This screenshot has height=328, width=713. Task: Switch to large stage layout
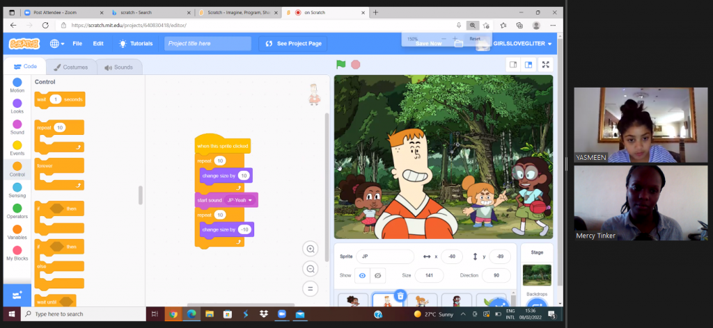pyautogui.click(x=528, y=65)
